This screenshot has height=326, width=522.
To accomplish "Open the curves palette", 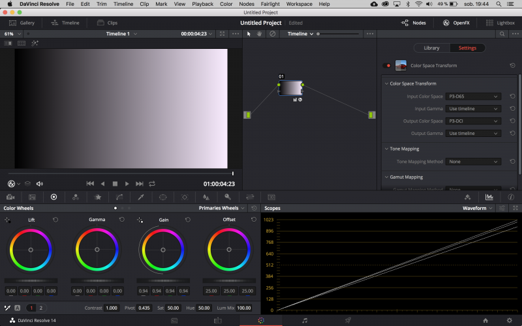I will [x=119, y=198].
